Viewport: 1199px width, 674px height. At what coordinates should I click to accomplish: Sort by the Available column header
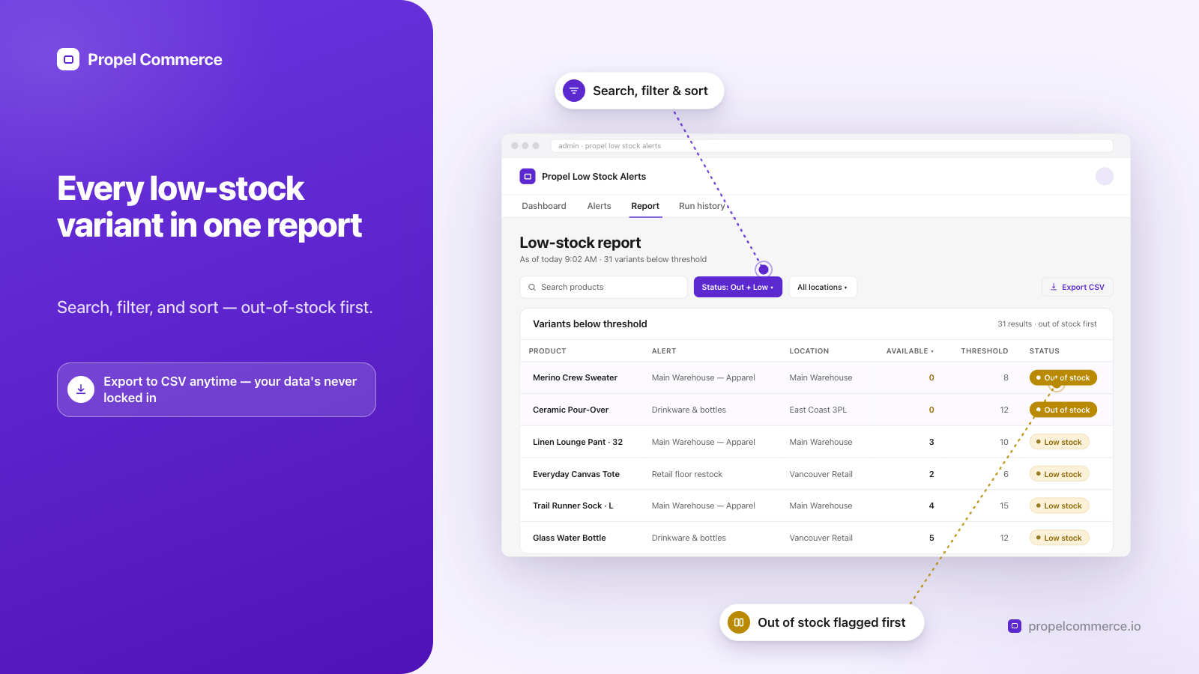point(910,350)
